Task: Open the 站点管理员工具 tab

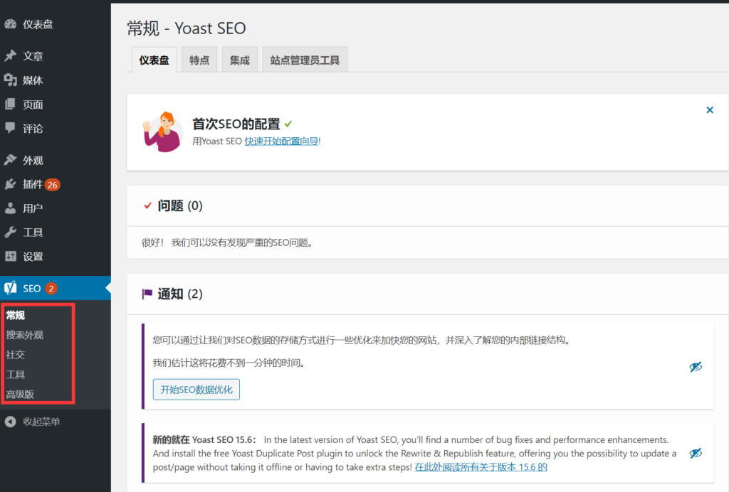Action: tap(305, 60)
